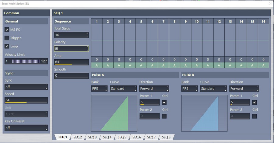Screen dimensions: 274x143
Task: Disable the Loop checkbox
Action: [7, 46]
